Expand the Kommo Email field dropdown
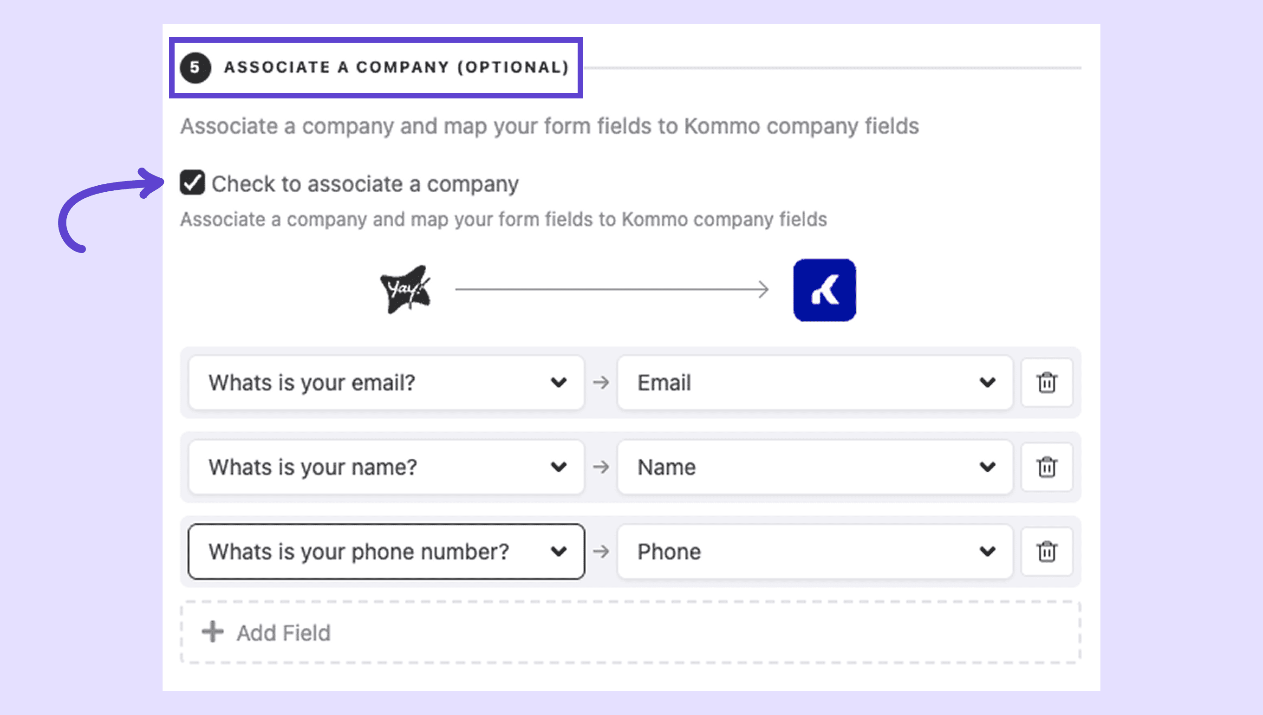This screenshot has height=715, width=1263. tap(814, 383)
